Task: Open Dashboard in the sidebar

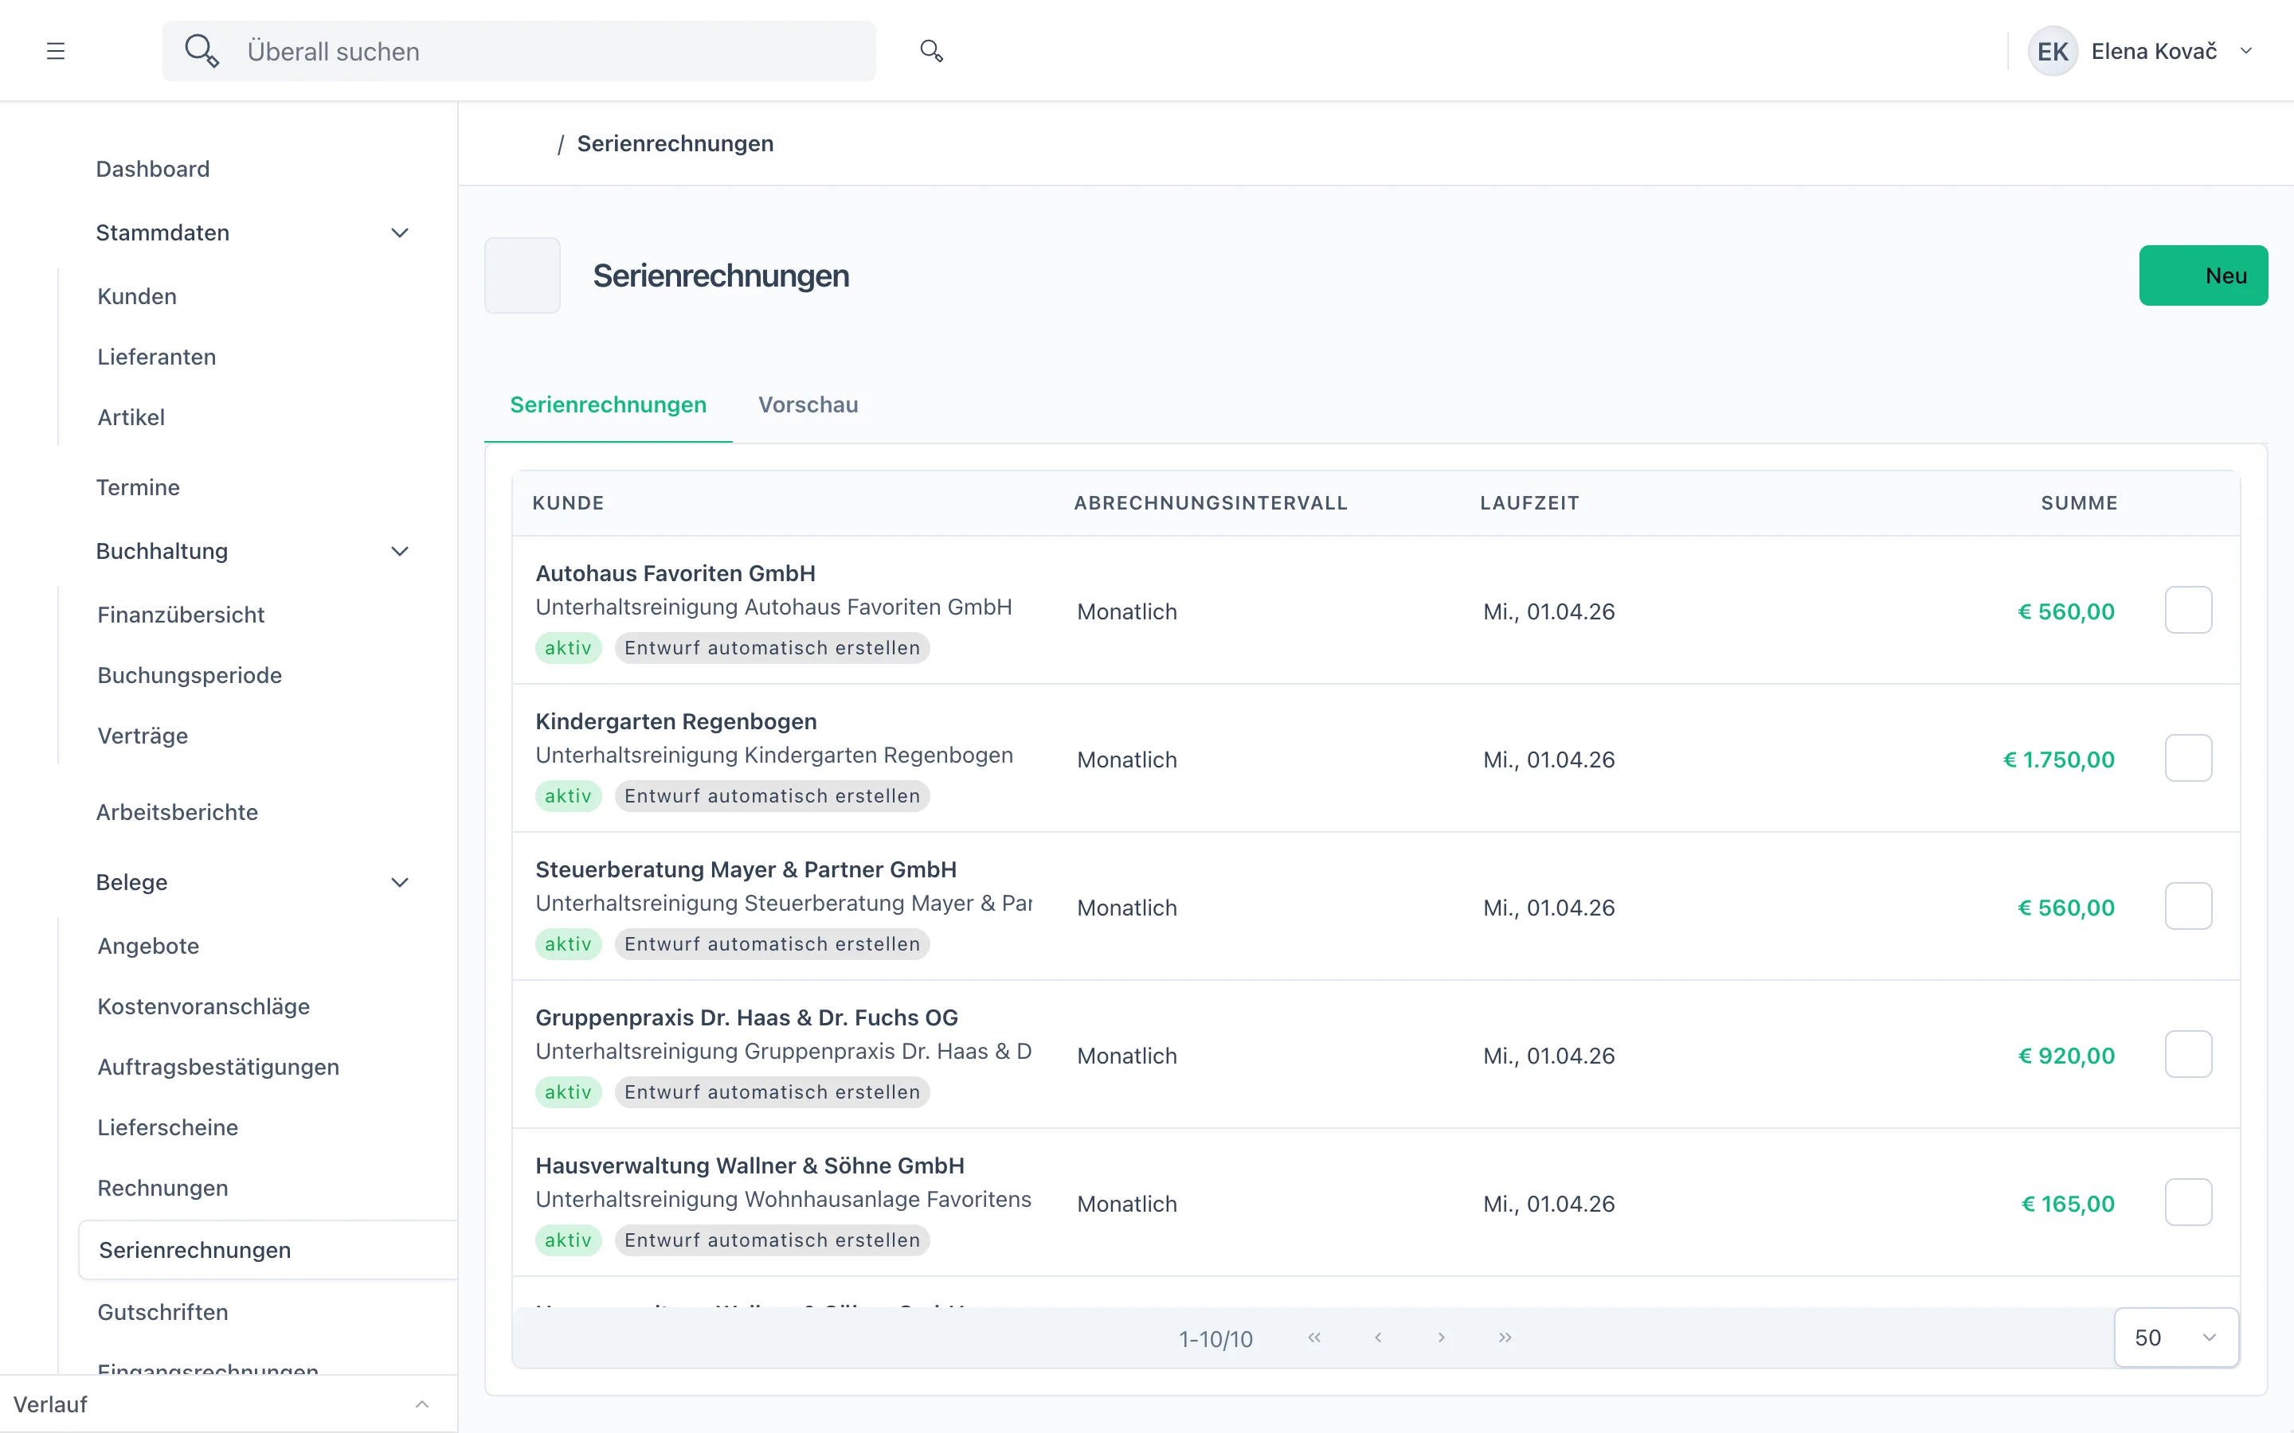Action: click(x=153, y=169)
